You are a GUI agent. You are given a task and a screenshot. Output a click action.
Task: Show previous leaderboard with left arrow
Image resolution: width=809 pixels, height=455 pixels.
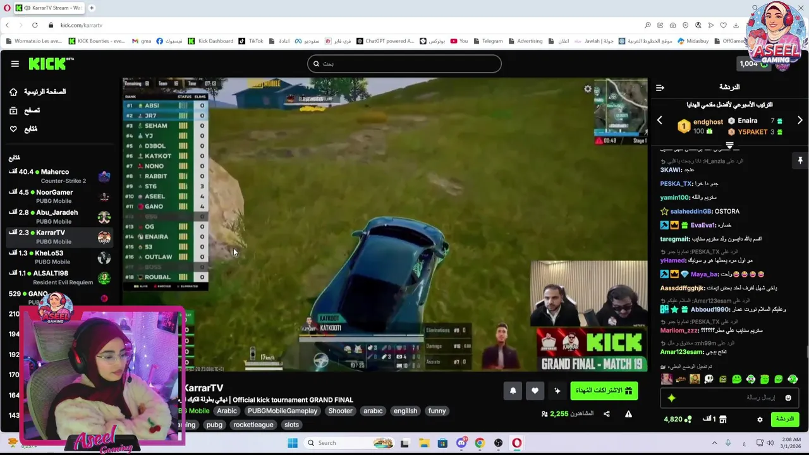(x=660, y=120)
